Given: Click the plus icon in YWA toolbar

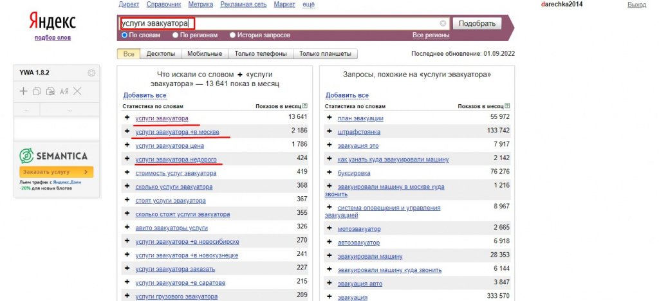Looking at the screenshot, I should click(x=24, y=91).
